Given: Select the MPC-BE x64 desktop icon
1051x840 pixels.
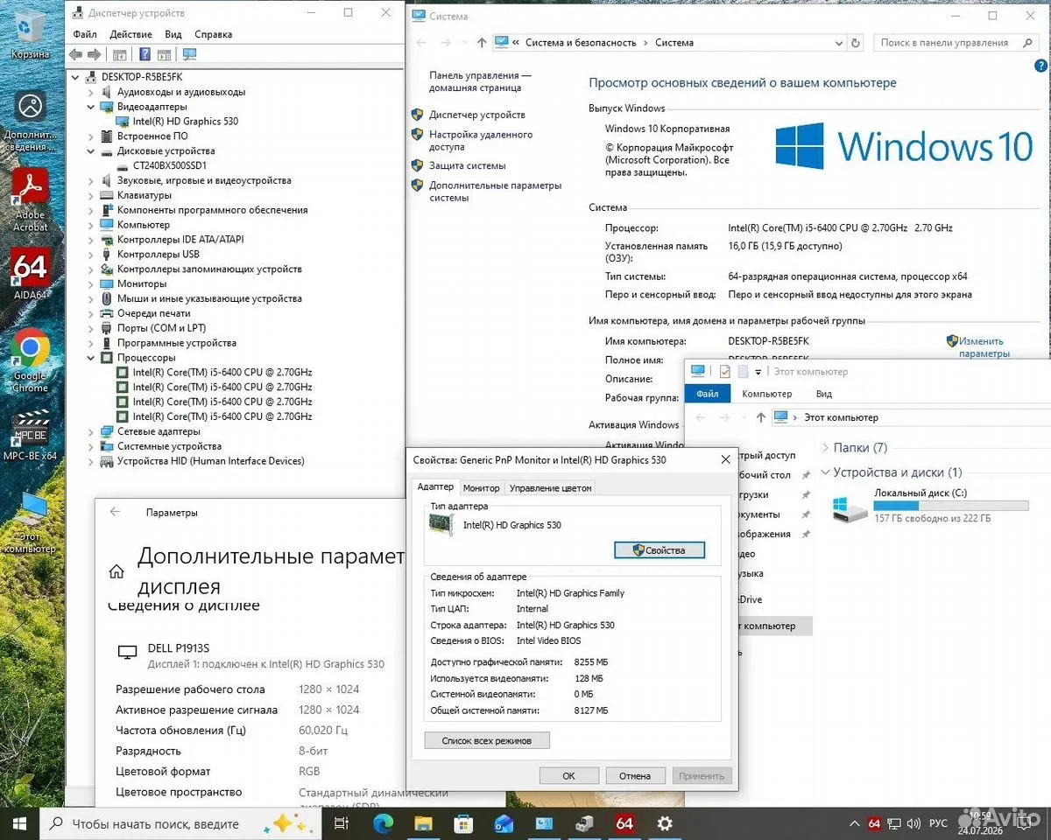Looking at the screenshot, I should pos(30,434).
